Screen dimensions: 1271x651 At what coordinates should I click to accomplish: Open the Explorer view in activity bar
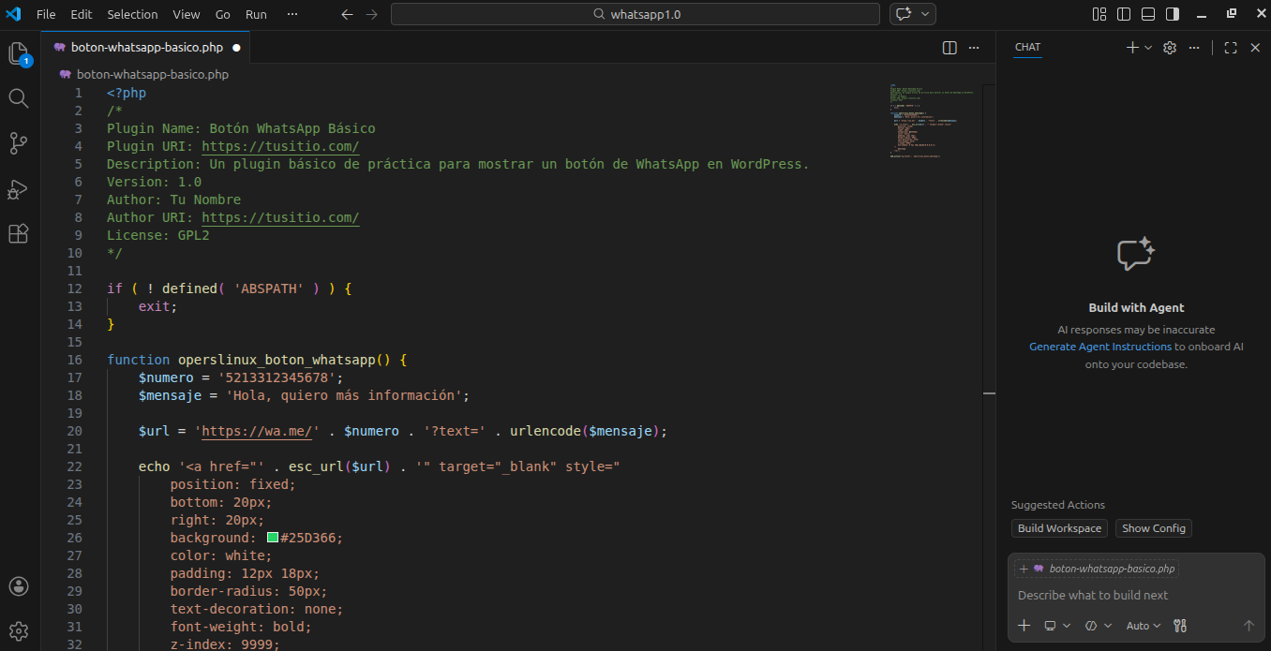pos(19,53)
